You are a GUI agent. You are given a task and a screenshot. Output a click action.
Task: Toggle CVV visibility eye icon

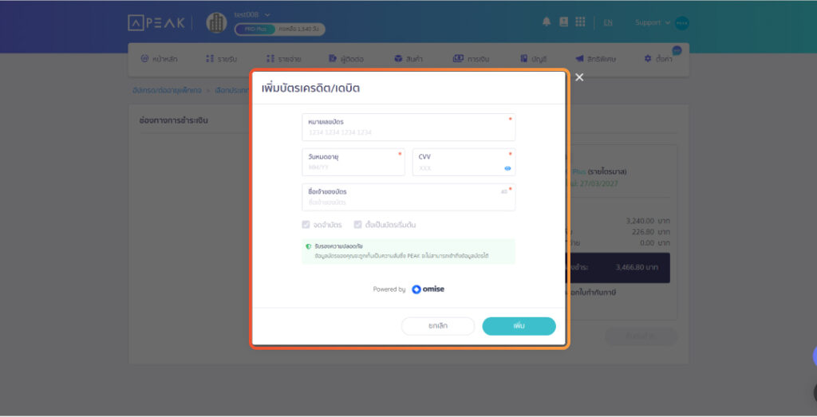507,168
